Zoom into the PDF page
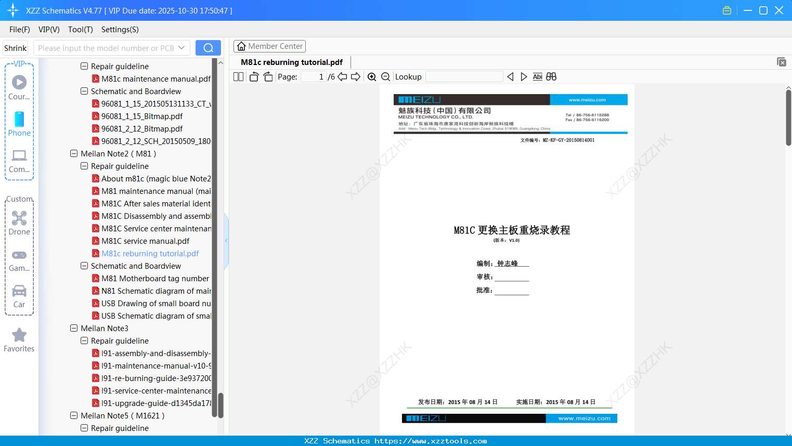 [x=372, y=76]
